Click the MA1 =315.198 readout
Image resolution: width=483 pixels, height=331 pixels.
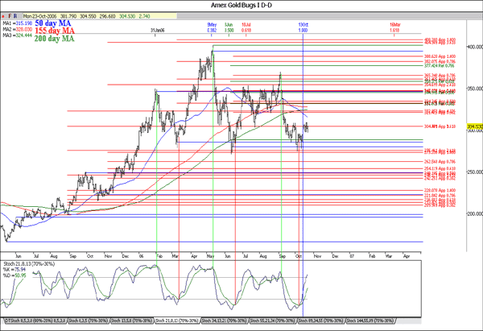(x=17, y=23)
